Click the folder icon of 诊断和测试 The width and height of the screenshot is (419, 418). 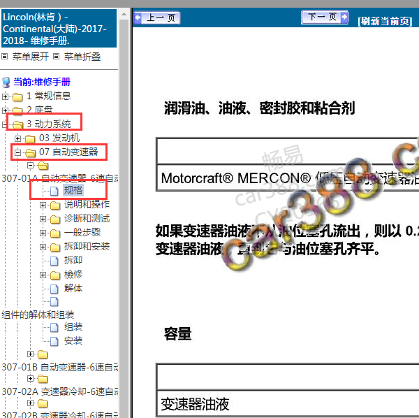click(x=55, y=219)
